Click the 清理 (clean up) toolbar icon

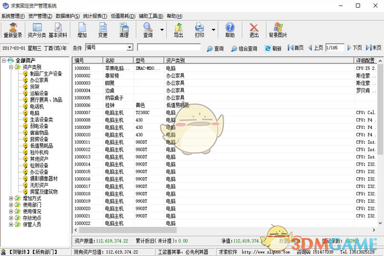point(124,30)
